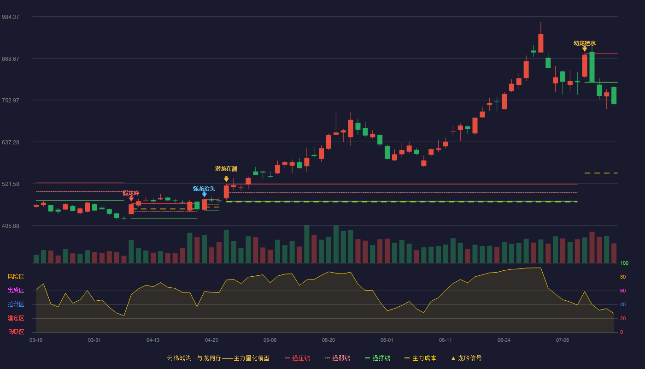This screenshot has width=645, height=369.
Task: Click the 06-24 date axis label
Action: point(504,340)
